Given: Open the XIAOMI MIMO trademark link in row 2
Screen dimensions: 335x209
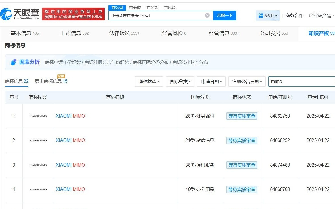Looking at the screenshot, I should (x=70, y=140).
